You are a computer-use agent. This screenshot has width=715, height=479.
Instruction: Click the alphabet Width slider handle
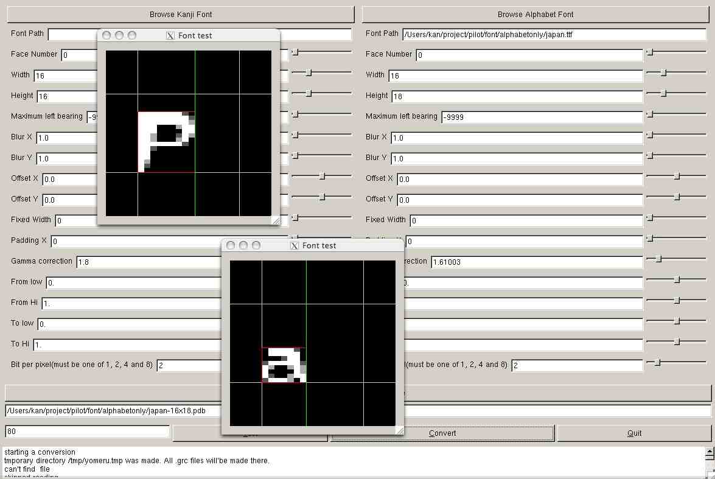pyautogui.click(x=664, y=73)
